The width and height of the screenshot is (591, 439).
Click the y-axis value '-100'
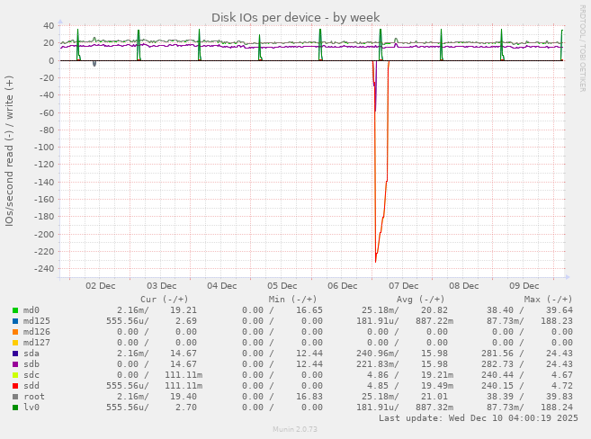(x=44, y=148)
